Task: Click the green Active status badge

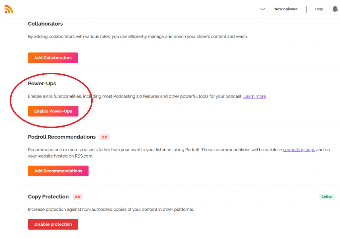Action: 326,197
